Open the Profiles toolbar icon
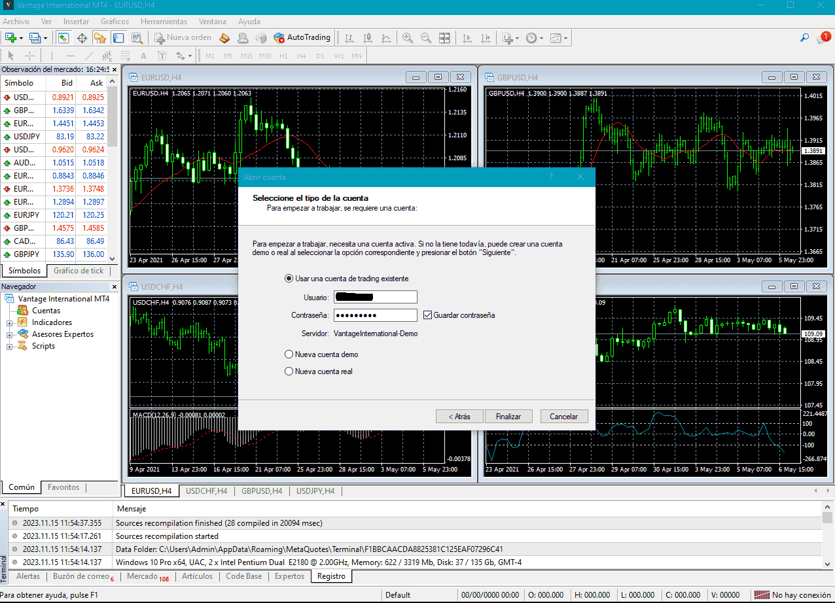 (35, 38)
